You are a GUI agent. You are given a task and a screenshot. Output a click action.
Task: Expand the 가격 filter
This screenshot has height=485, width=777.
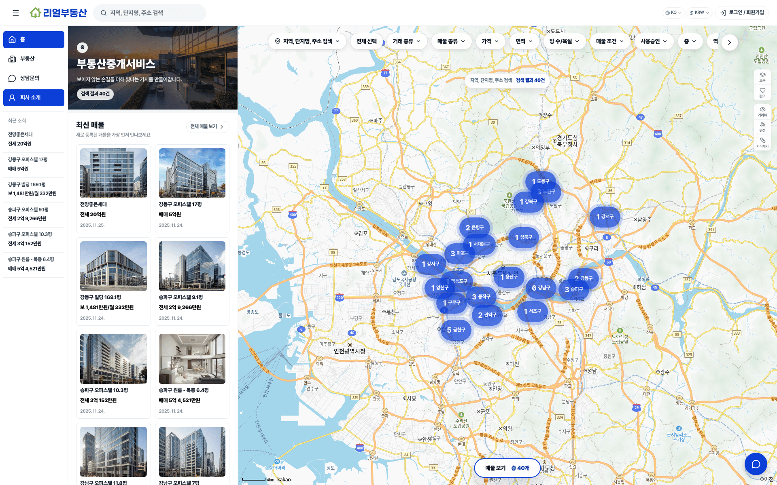(x=490, y=41)
